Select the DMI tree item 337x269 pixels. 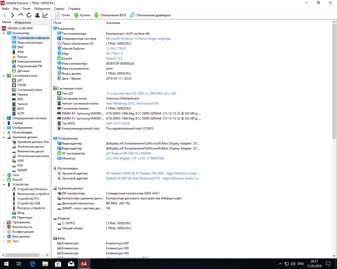[20, 47]
